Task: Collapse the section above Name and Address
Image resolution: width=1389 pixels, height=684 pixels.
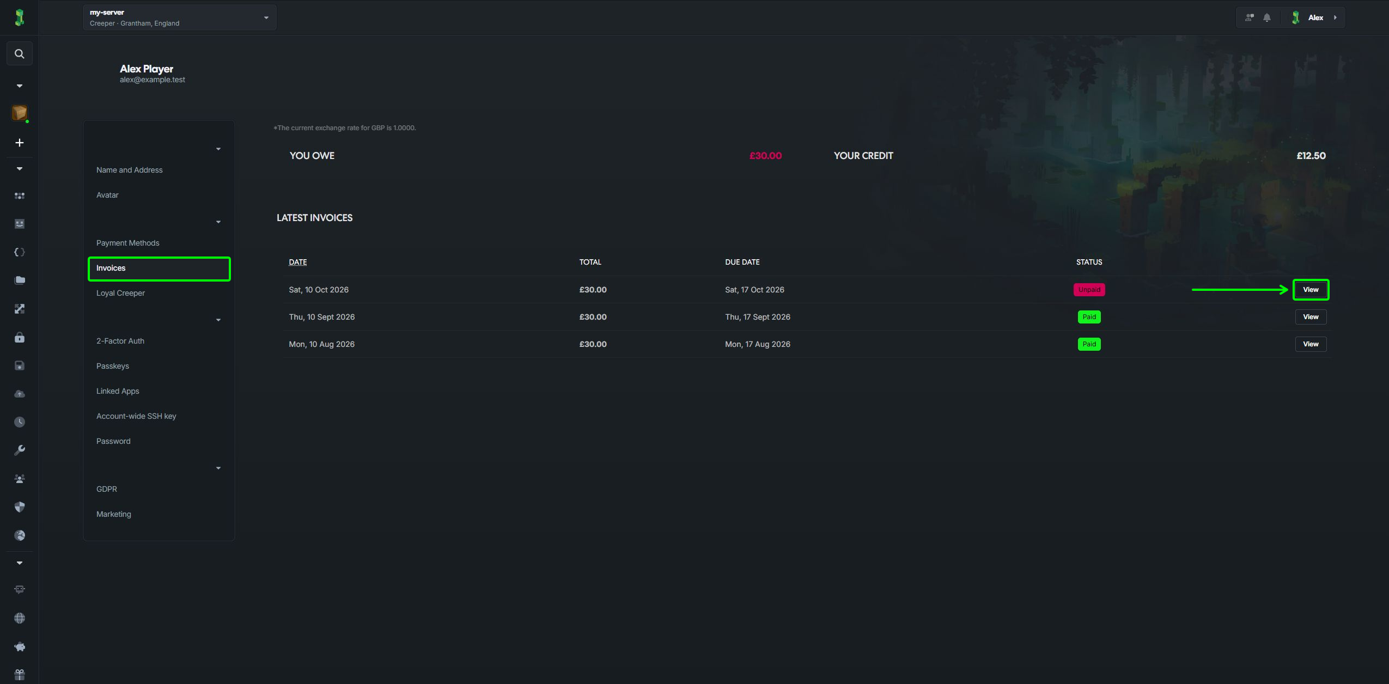Action: [218, 149]
